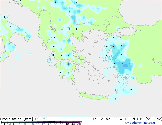Select the 2–5 mm legend color box
The height and width of the screenshot is (125, 162).
(22, 122)
